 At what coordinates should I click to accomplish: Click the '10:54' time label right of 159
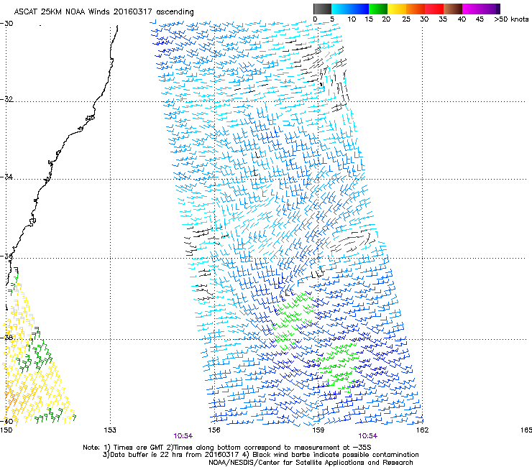368,436
